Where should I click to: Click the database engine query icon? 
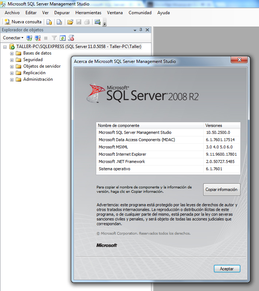click(49, 22)
